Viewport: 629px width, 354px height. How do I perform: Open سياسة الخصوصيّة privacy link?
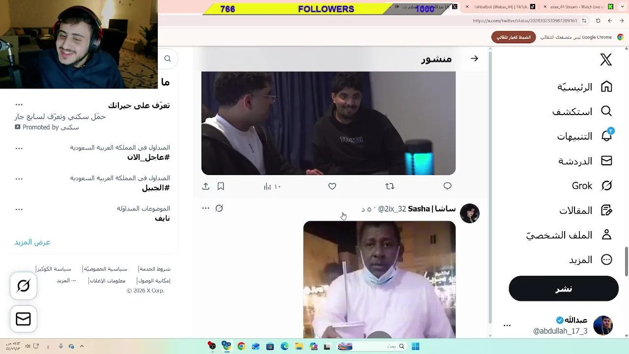[x=105, y=269]
